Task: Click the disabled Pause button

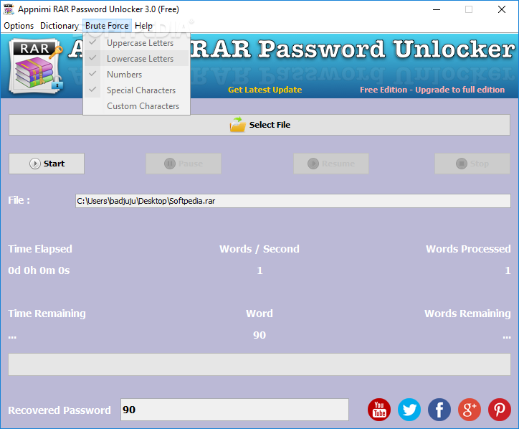Action: 184,164
